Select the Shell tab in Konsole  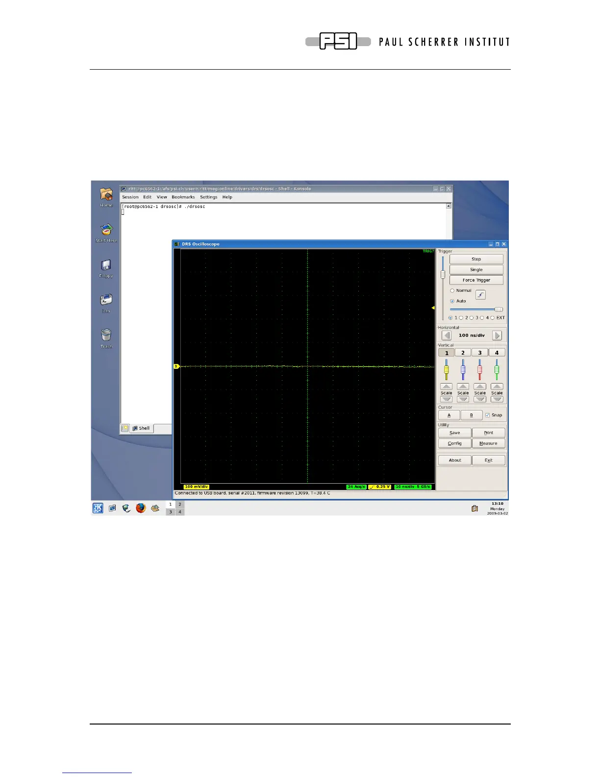142,428
